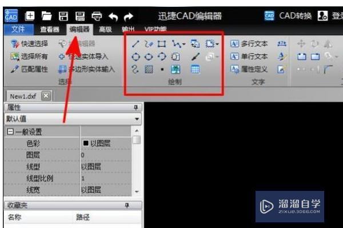Image resolution: width=343 pixels, height=228 pixels.
Task: Click the text style icon beside 单行文本
Action: (282, 56)
